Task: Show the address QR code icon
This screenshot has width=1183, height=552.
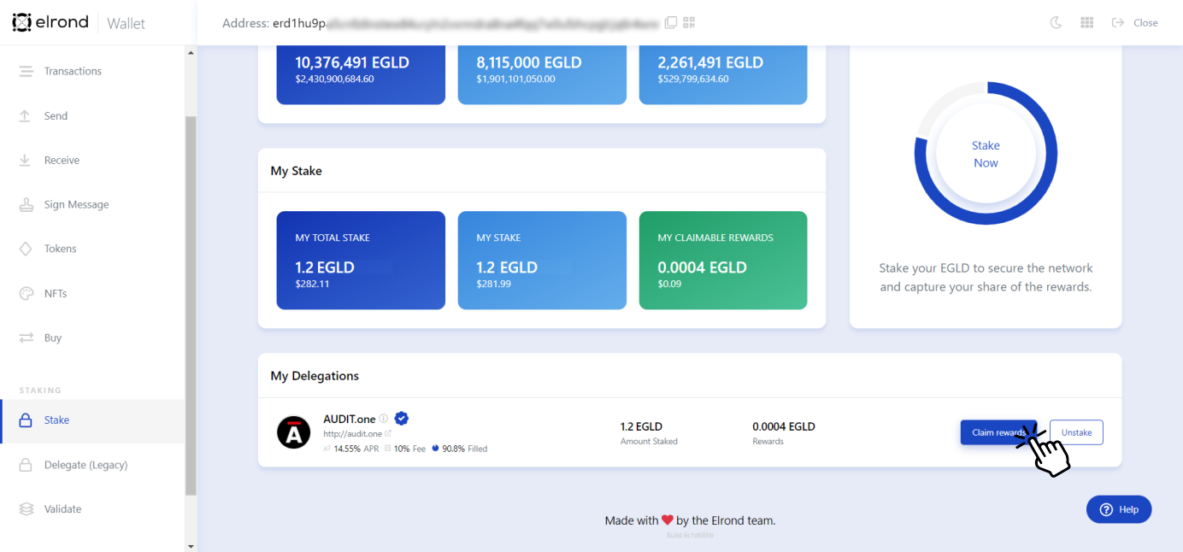Action: (689, 22)
